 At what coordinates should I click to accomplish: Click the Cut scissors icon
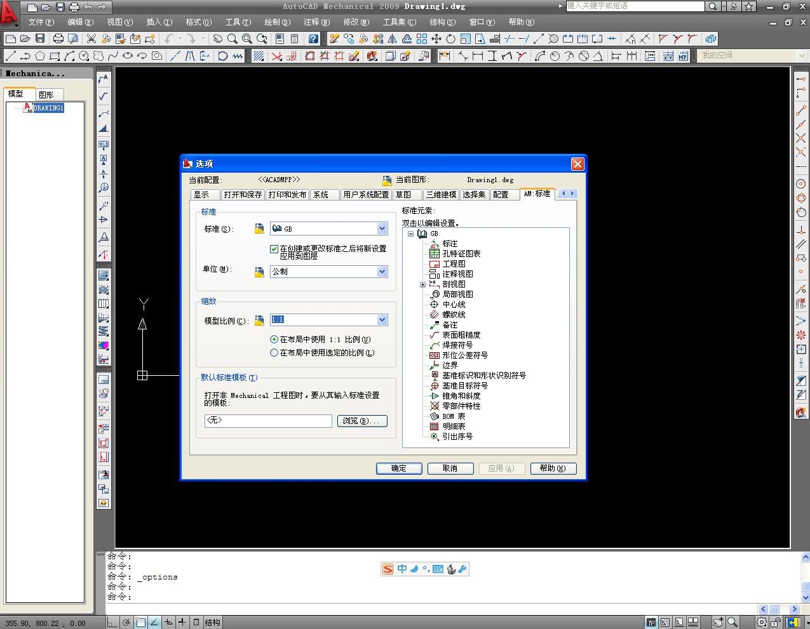point(91,39)
